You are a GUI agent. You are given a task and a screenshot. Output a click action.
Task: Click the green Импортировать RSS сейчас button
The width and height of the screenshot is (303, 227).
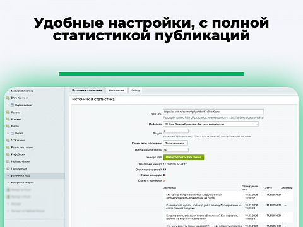click(x=184, y=157)
